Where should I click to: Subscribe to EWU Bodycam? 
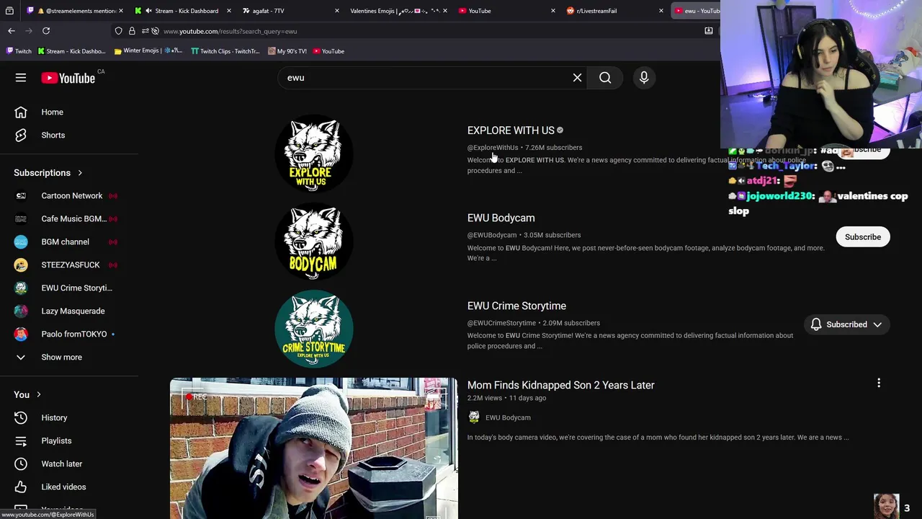[x=862, y=237]
